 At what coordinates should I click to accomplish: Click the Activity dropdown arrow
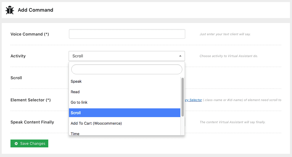[180, 56]
